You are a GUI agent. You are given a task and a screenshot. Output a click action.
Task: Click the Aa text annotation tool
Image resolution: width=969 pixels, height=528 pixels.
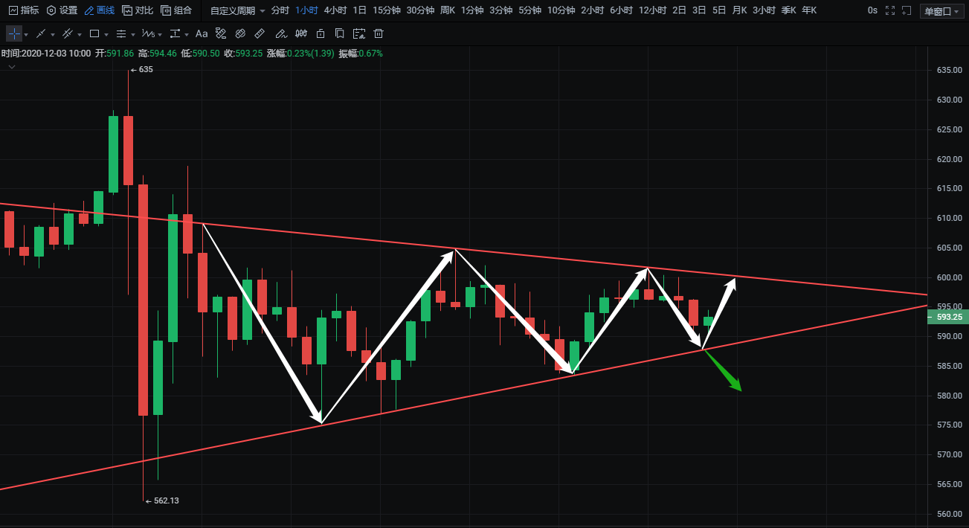202,34
